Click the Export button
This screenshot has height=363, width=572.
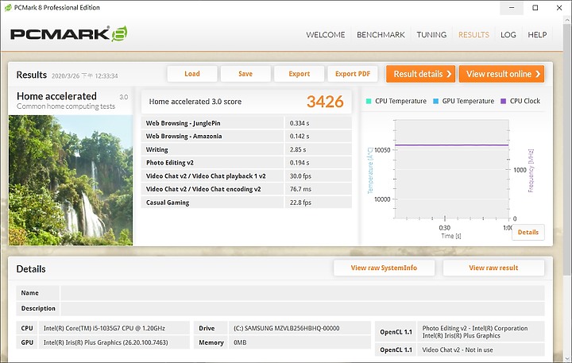click(x=300, y=74)
